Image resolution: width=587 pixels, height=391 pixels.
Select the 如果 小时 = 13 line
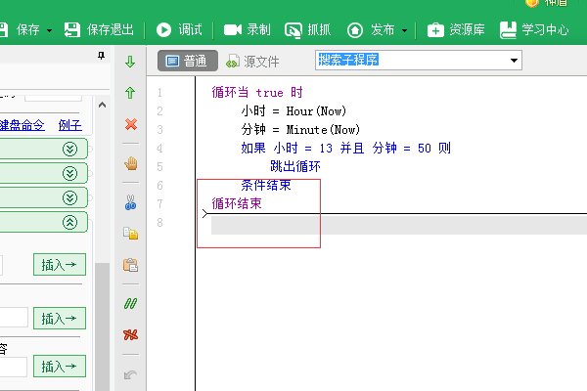345,149
